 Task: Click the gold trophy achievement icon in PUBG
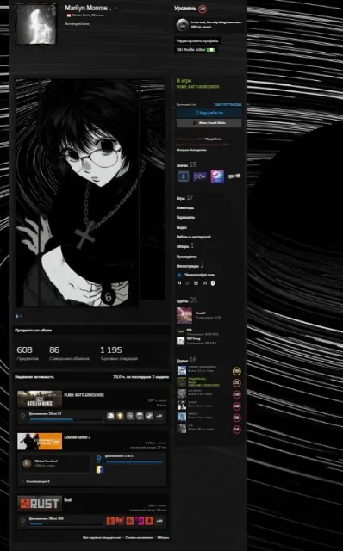click(x=120, y=416)
